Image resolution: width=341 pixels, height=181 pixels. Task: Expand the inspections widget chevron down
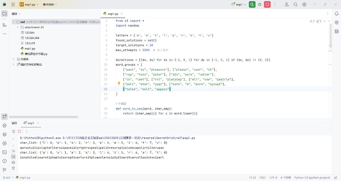tap(329, 21)
